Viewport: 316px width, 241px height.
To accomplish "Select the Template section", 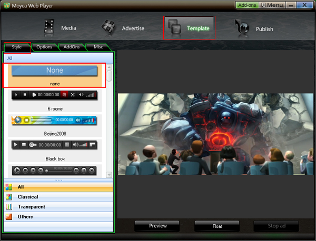I will (x=189, y=28).
